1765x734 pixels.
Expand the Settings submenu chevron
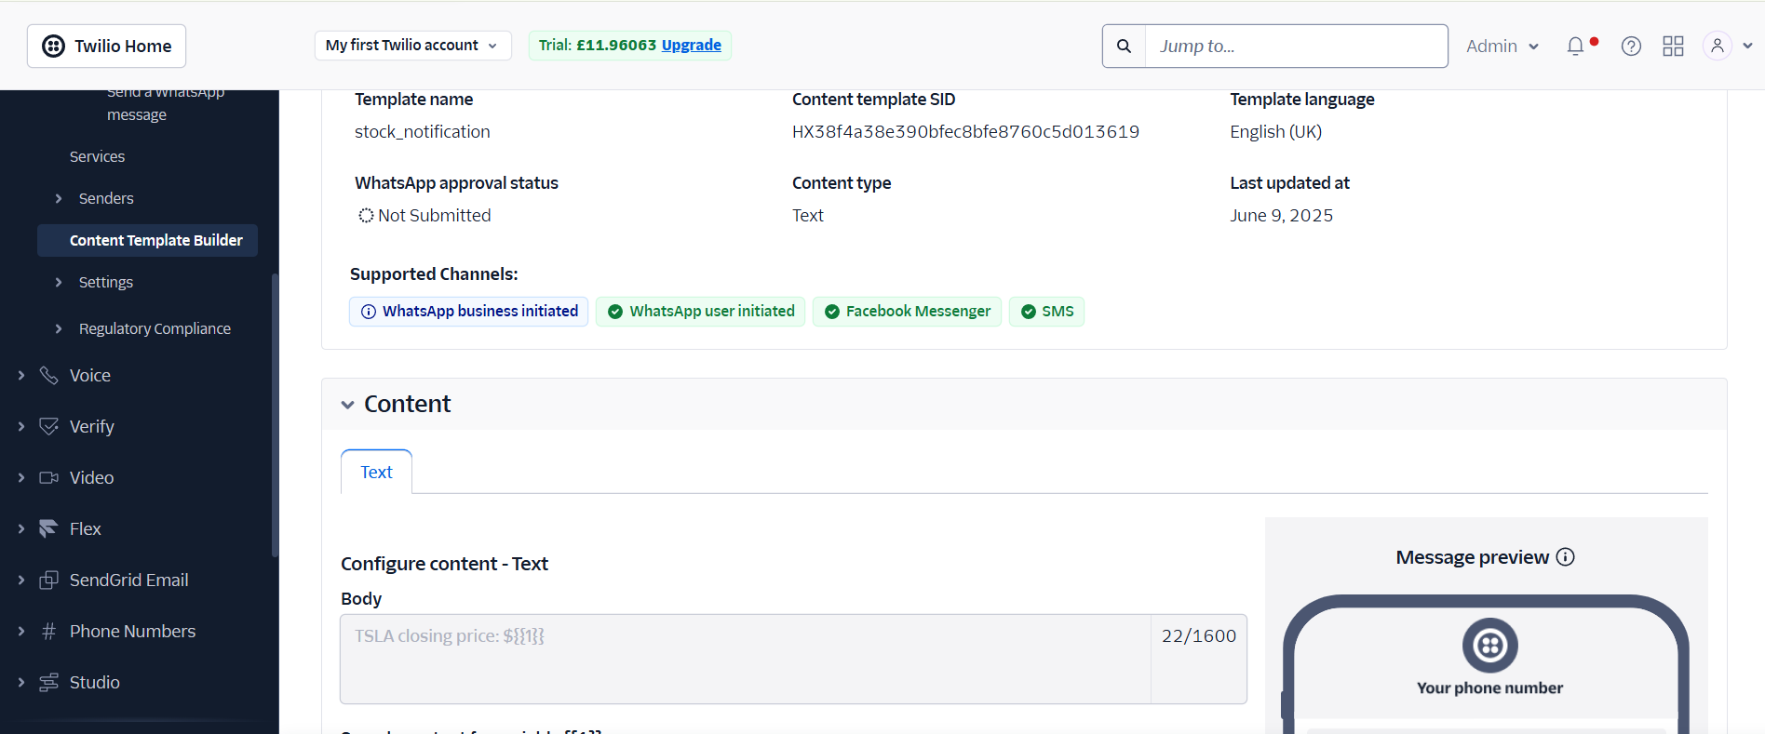coord(59,282)
